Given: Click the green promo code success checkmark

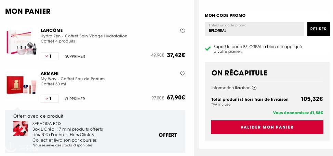Looking at the screenshot, I should coord(208,49).
